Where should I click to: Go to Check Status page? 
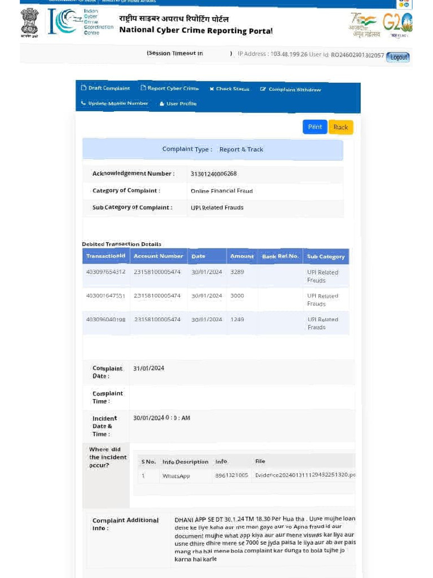point(229,89)
